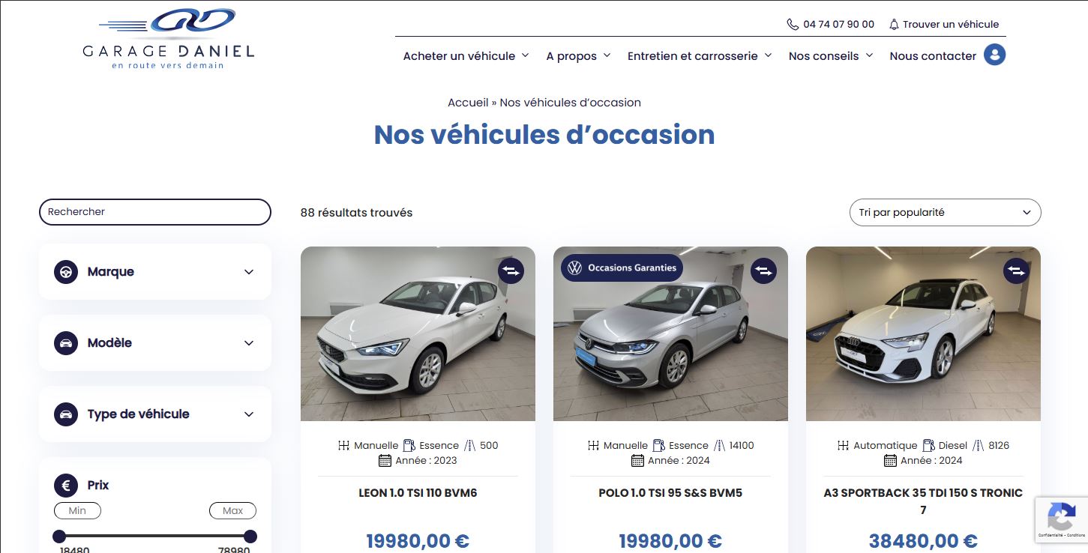Click the compare arrows icon on Leon
This screenshot has width=1088, height=553.
coord(511,271)
